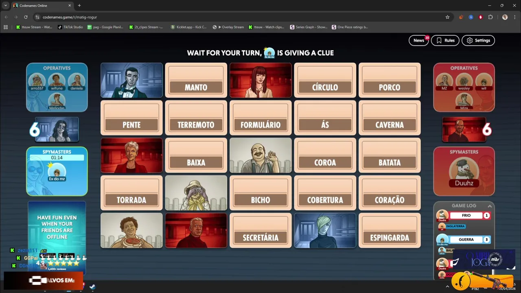Viewport: 521px width, 293px height.
Task: Click INGLATERRA guess in game log
Action: (x=455, y=226)
